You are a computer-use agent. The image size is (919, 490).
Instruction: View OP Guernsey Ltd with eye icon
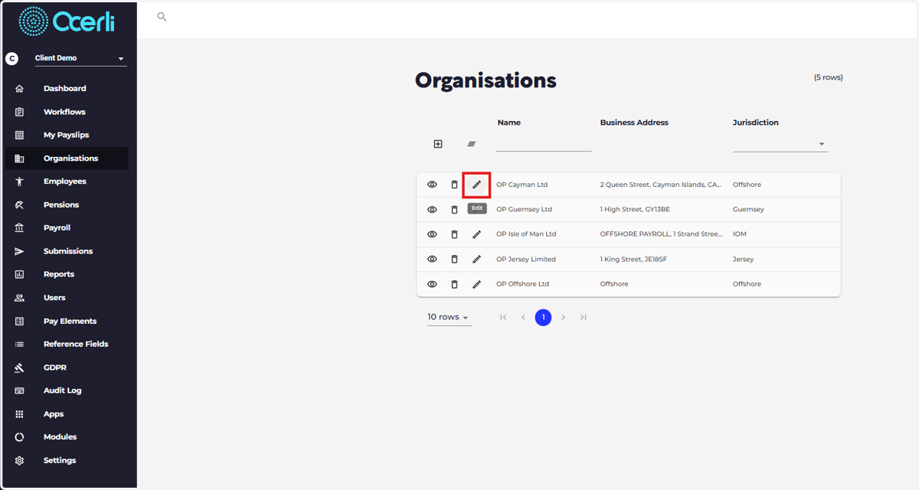pos(432,210)
